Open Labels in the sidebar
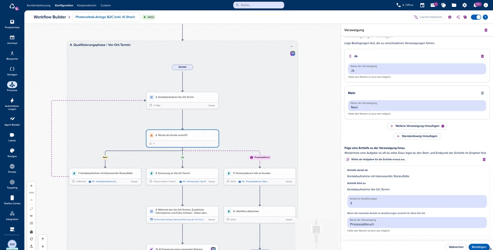 click(12, 137)
